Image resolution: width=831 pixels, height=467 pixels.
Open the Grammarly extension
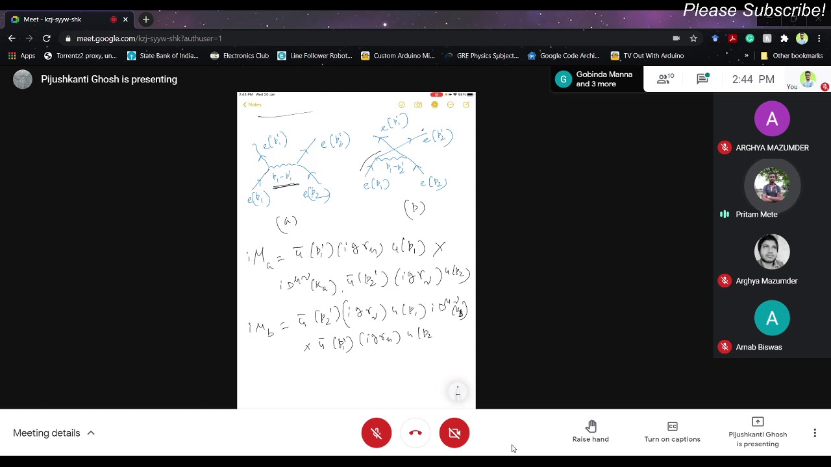[750, 38]
